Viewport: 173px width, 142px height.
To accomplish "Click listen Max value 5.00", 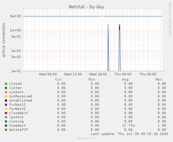I will click(x=162, y=88).
